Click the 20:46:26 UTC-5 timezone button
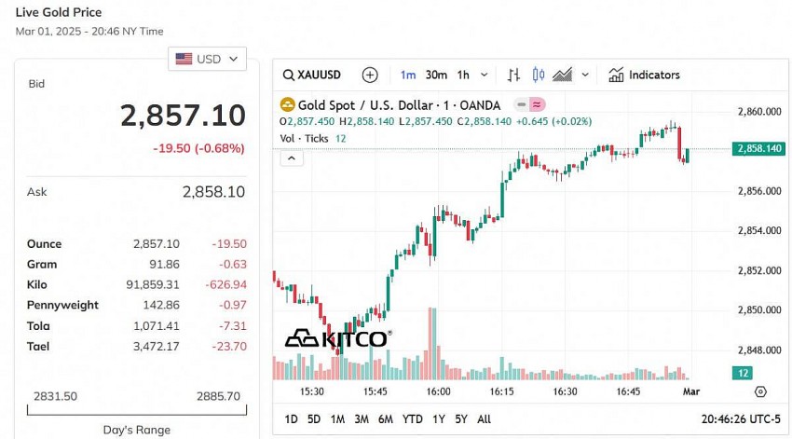Image resolution: width=792 pixels, height=439 pixels. point(741,419)
